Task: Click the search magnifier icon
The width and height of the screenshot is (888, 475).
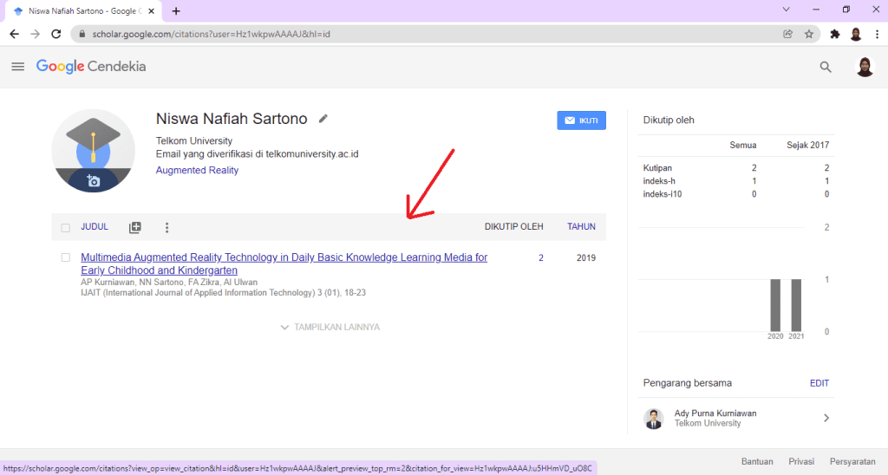Action: pos(826,67)
